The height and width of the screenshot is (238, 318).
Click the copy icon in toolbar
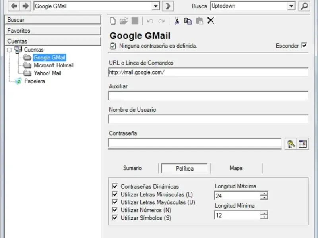(188, 21)
